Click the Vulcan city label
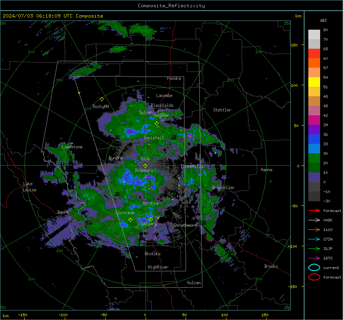Screen dimensions: 343x320 tap(194, 283)
